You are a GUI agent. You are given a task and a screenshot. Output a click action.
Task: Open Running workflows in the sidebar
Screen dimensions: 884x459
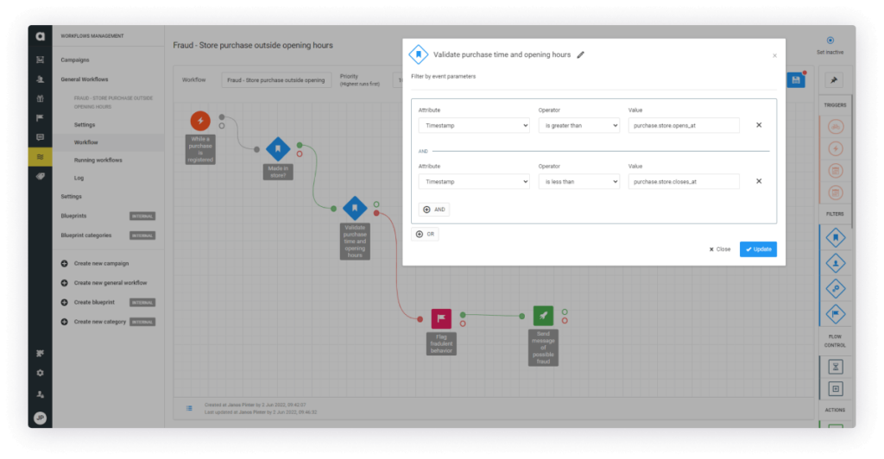click(x=98, y=160)
